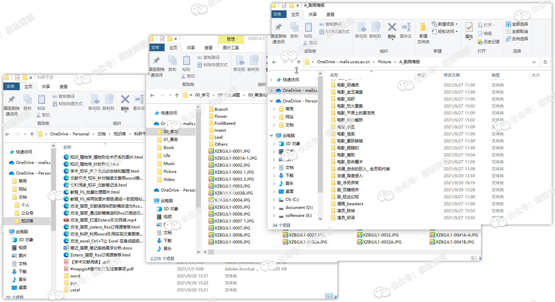The width and height of the screenshot is (555, 302).
Task: Sort by 名称 column in 科研干货 window
Action: pos(67,147)
